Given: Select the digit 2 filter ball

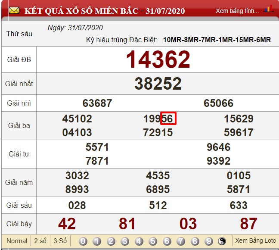Looking at the screenshot, I should (x=111, y=241).
